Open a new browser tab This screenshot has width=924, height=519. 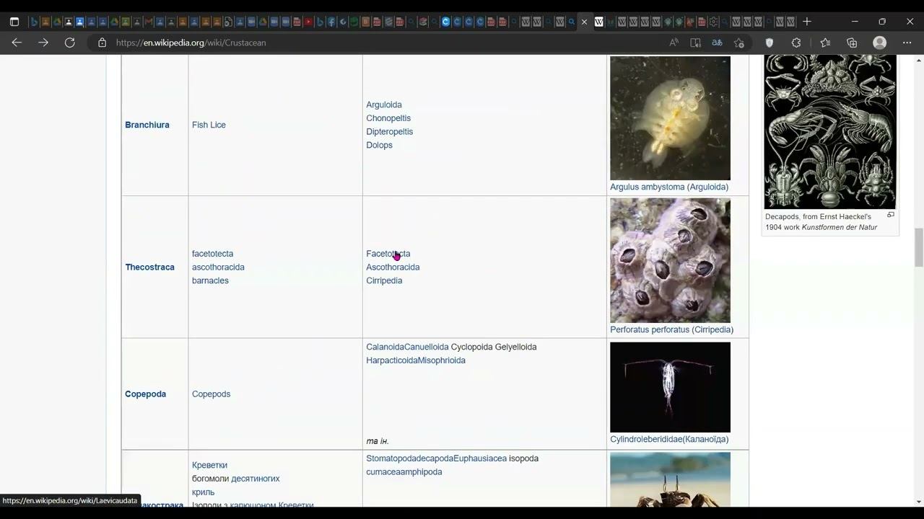tap(807, 22)
